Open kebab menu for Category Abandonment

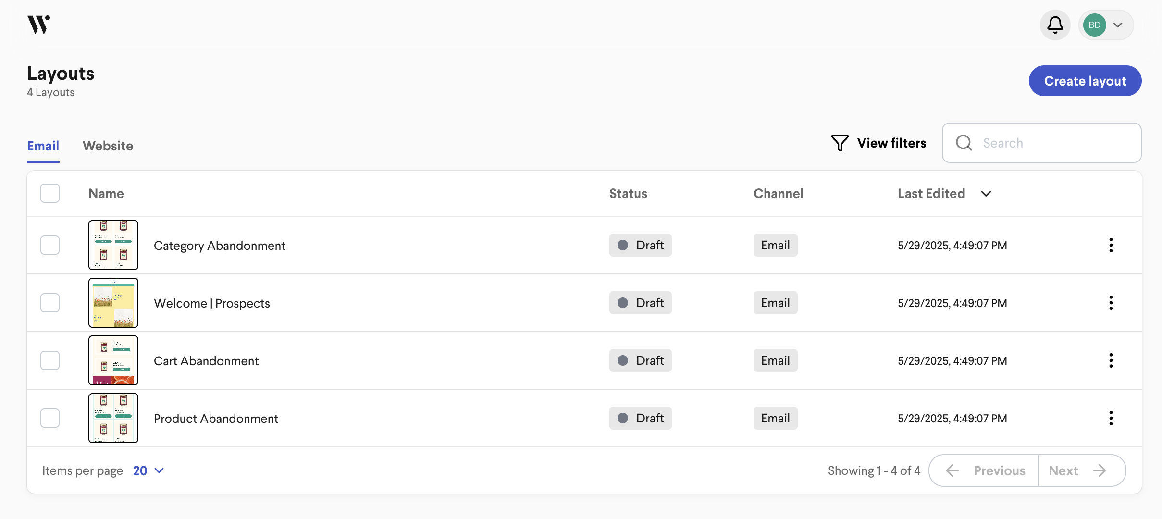pos(1111,245)
